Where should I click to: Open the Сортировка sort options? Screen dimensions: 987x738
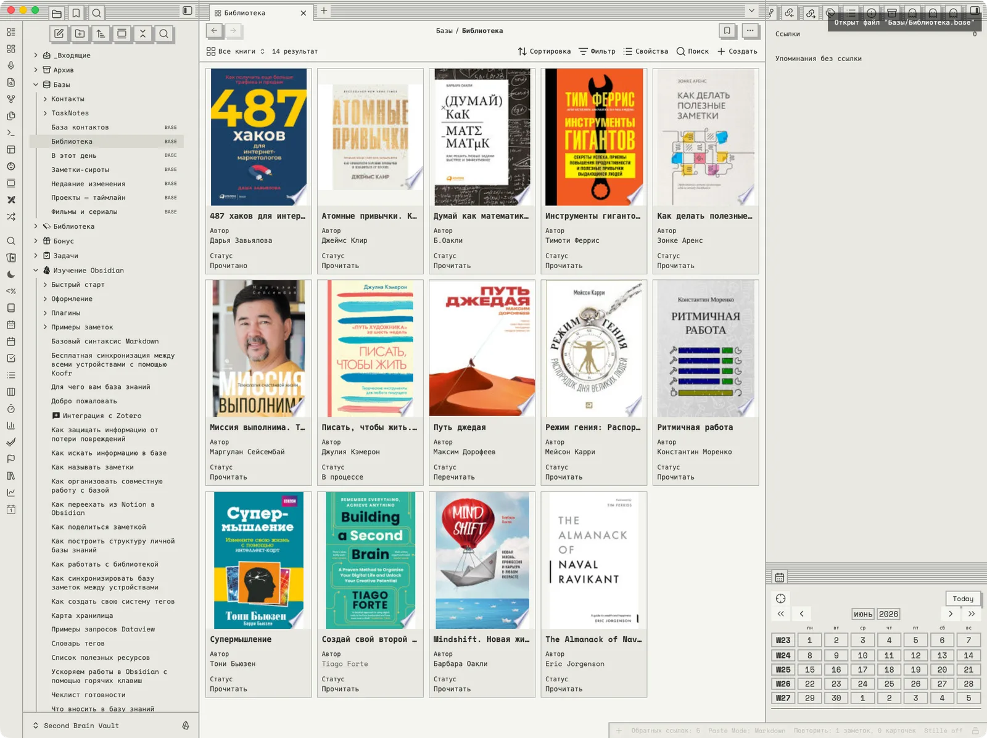click(x=545, y=51)
